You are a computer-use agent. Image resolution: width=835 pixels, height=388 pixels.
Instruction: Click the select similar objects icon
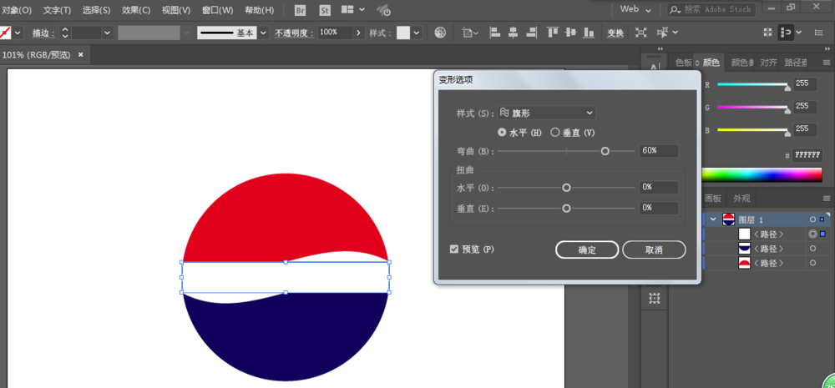click(662, 33)
